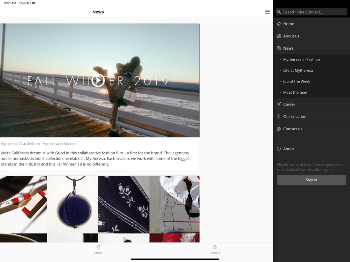Image resolution: width=350 pixels, height=262 pixels.
Task: Open Life at Mytheresa subcategory
Action: [x=311, y=71]
